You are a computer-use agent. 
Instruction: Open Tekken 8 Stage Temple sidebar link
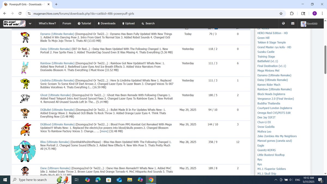[272, 43]
